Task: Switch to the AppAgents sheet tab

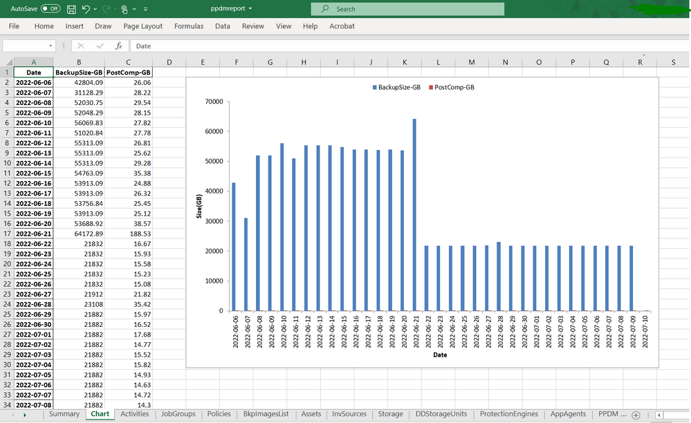Action: 568,414
